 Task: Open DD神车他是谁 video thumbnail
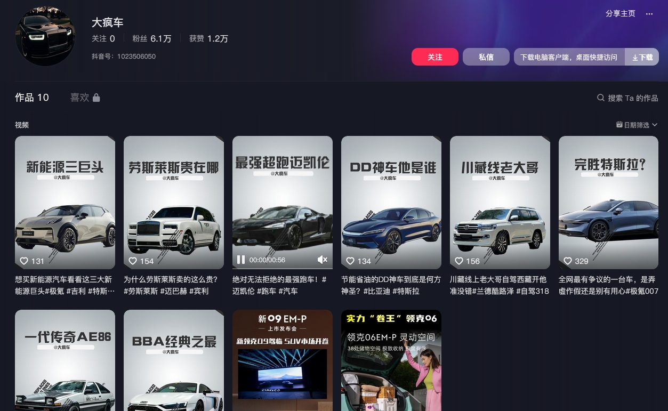click(391, 203)
